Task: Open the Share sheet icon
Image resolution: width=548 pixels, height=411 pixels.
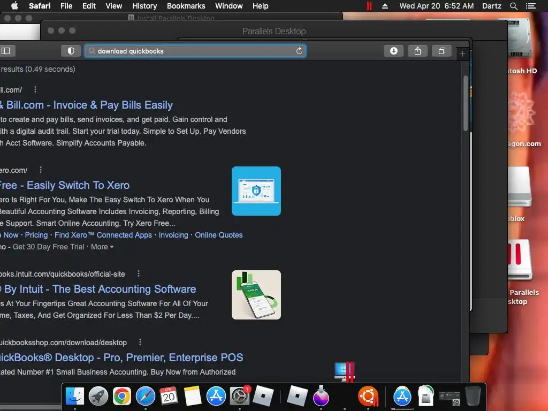Action: click(x=417, y=51)
